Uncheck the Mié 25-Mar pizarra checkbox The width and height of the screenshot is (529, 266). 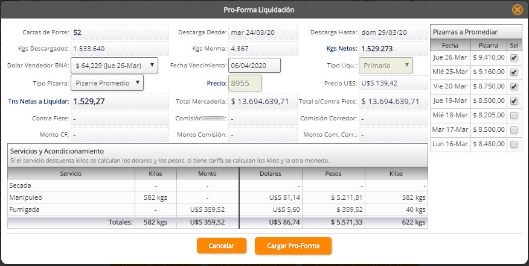tap(514, 72)
